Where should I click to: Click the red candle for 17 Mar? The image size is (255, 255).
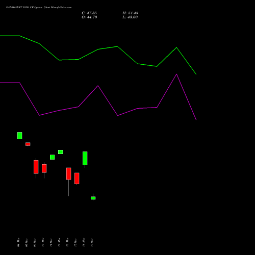coord(77,178)
